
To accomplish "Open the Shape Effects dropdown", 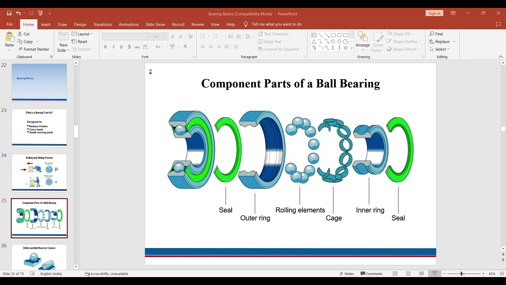I will pos(402,49).
